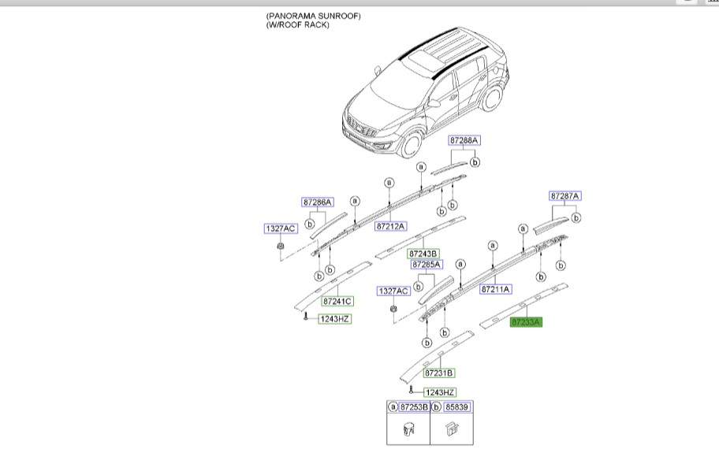Select part label 87285A

click(427, 265)
